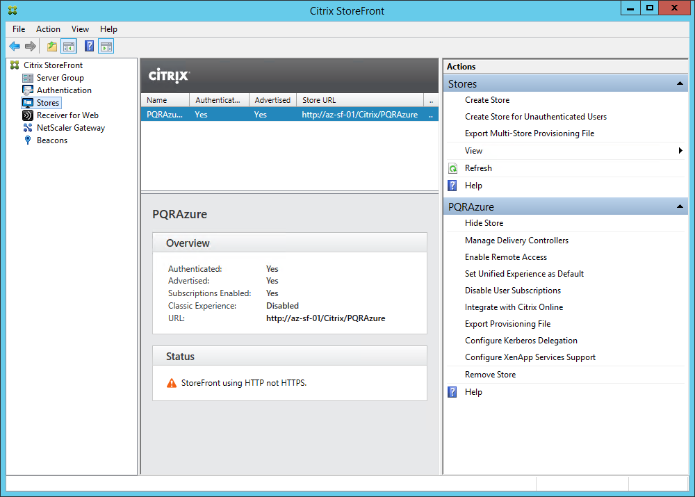Image resolution: width=695 pixels, height=497 pixels.
Task: Click the Help icon under Stores actions
Action: coord(452,186)
